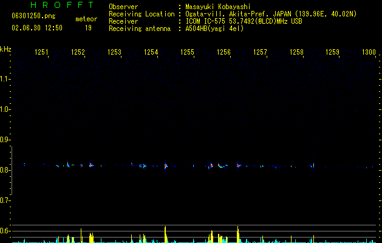
Task: Click the Observer label
Action: click(x=123, y=7)
